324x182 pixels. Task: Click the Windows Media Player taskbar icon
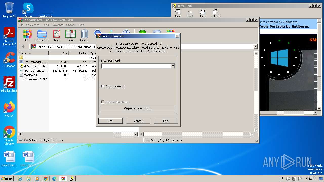(37, 179)
